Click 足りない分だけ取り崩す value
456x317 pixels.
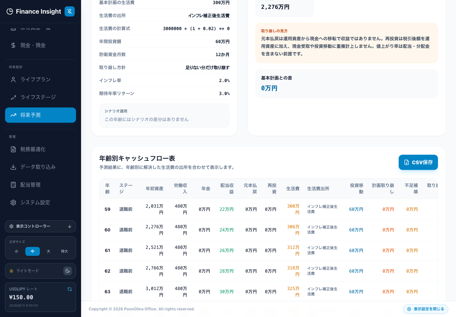tap(207, 68)
